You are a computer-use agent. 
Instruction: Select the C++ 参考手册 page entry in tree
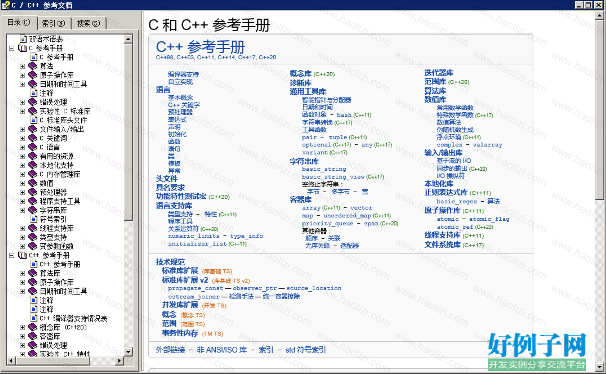[60, 264]
